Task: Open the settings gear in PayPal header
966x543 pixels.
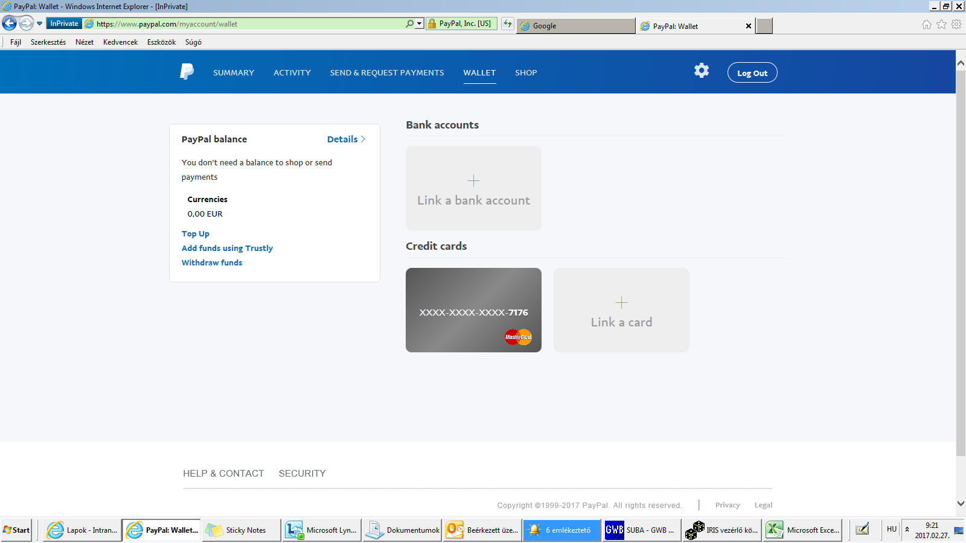Action: [x=702, y=71]
